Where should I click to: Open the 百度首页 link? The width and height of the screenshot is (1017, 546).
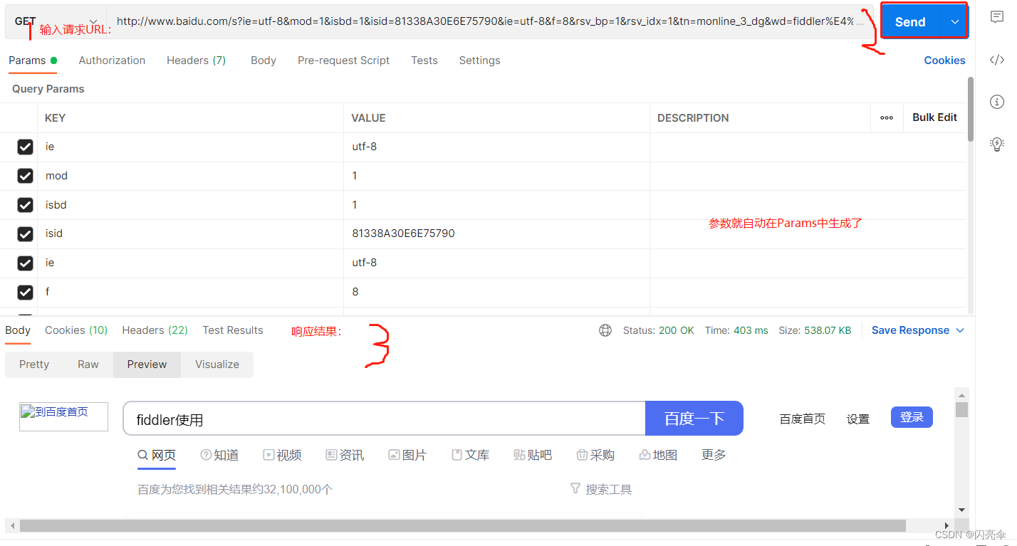pyautogui.click(x=803, y=419)
